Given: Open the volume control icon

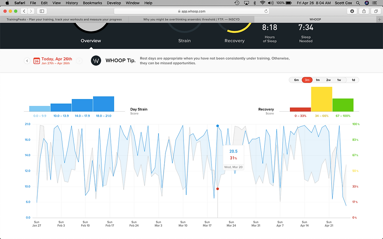Looking at the screenshot, I should click(271, 3).
